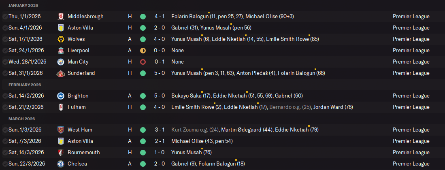The width and height of the screenshot is (445, 170).
Task: Toggle the checkmark beside Thu, 1/1/2026
Action: (x=4, y=17)
